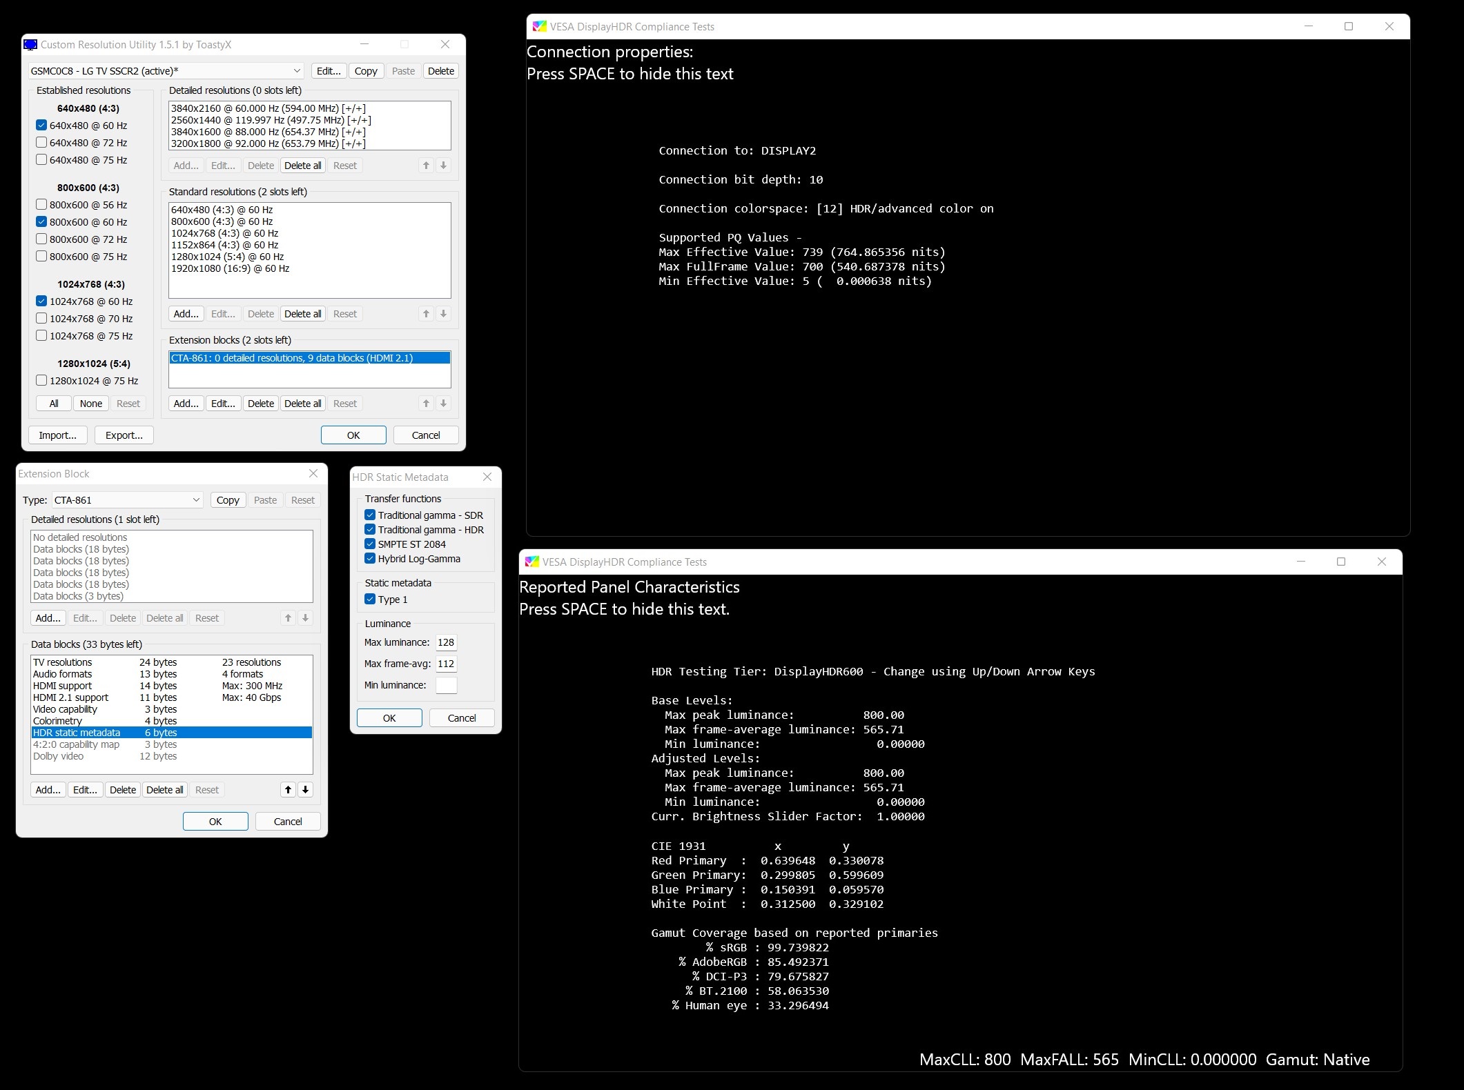Click Edit... under Extension blocks
Viewport: 1464px width, 1090px height.
click(x=224, y=404)
